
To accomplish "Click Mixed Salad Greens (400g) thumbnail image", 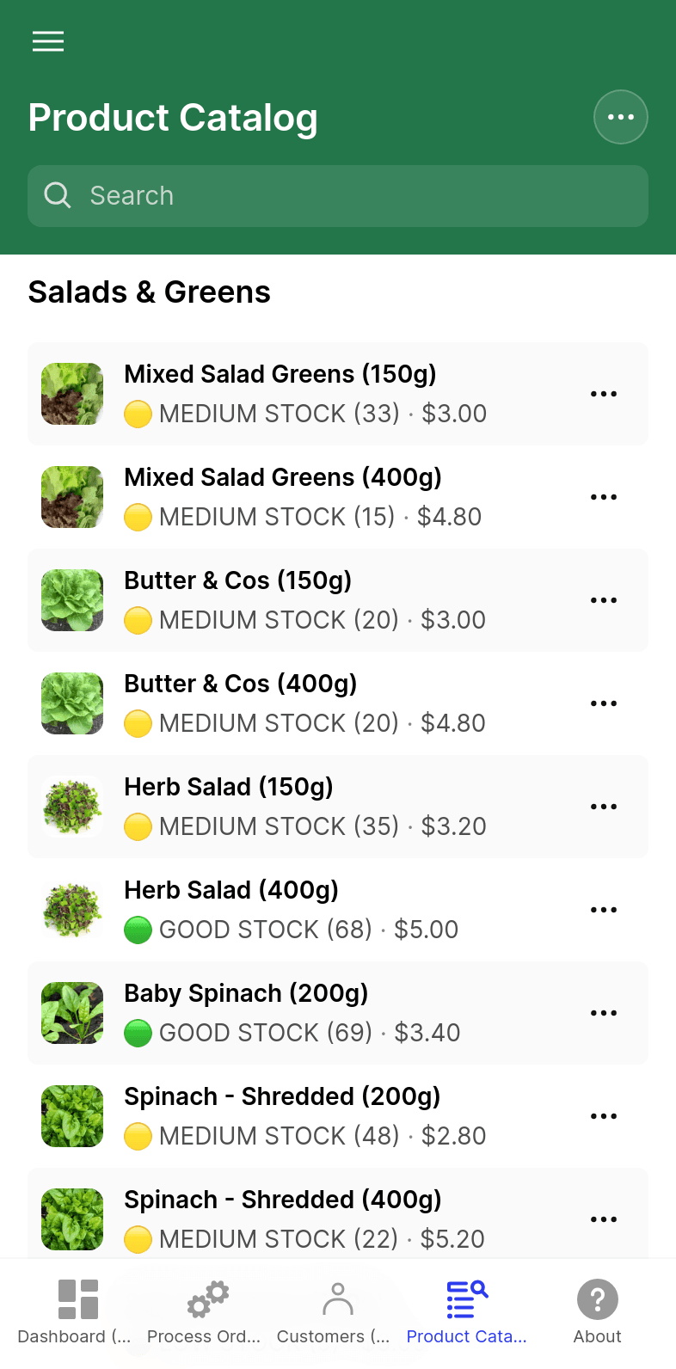I will click(72, 497).
